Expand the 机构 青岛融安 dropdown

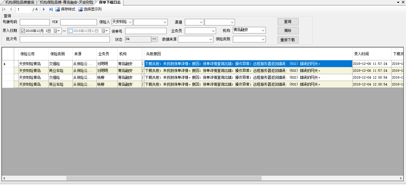263,30
